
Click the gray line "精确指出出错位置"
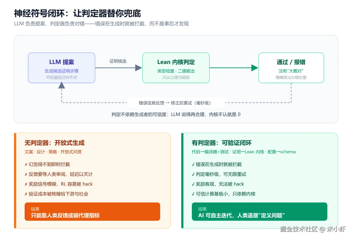tap(291, 78)
